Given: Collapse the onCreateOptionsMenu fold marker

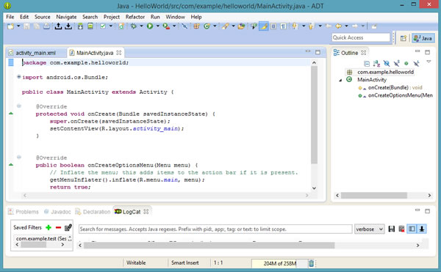Looking at the screenshot, I should 19,158.
